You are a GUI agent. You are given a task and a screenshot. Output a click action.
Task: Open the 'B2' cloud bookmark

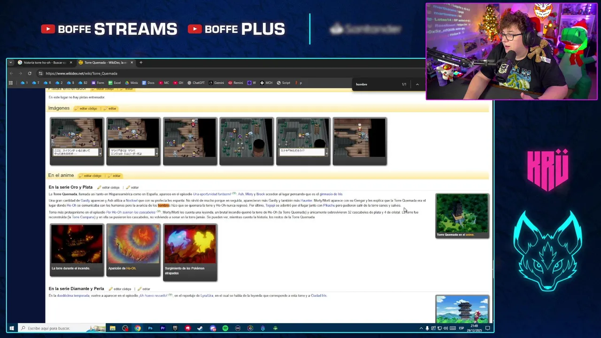click(83, 83)
